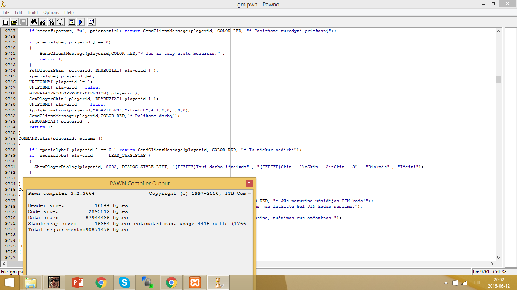Click the 'ZERORANGAI( playerid );' line

point(59,122)
